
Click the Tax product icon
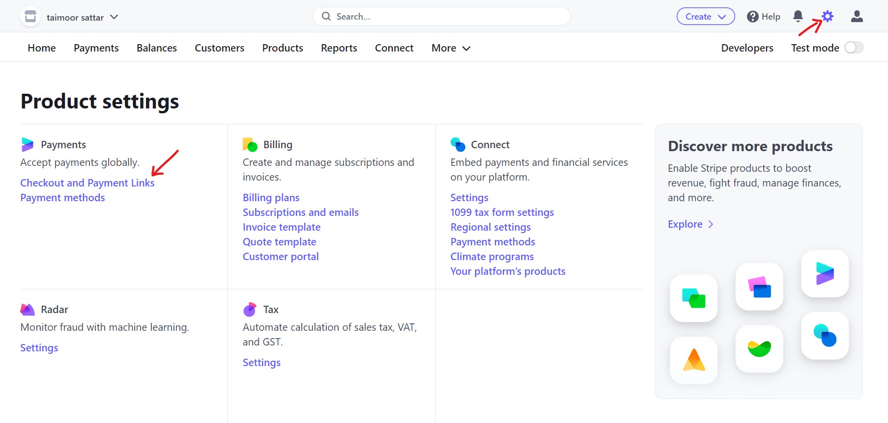pos(250,309)
